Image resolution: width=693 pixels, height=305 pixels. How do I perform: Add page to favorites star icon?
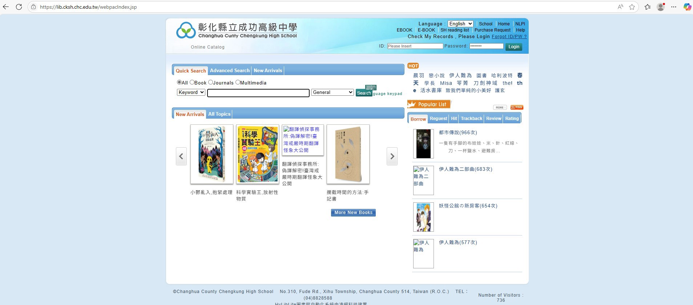[x=632, y=7]
